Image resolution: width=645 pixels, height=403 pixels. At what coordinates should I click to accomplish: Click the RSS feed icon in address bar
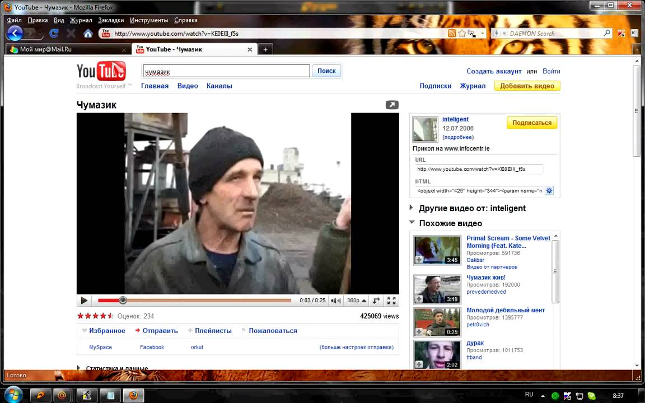(452, 34)
